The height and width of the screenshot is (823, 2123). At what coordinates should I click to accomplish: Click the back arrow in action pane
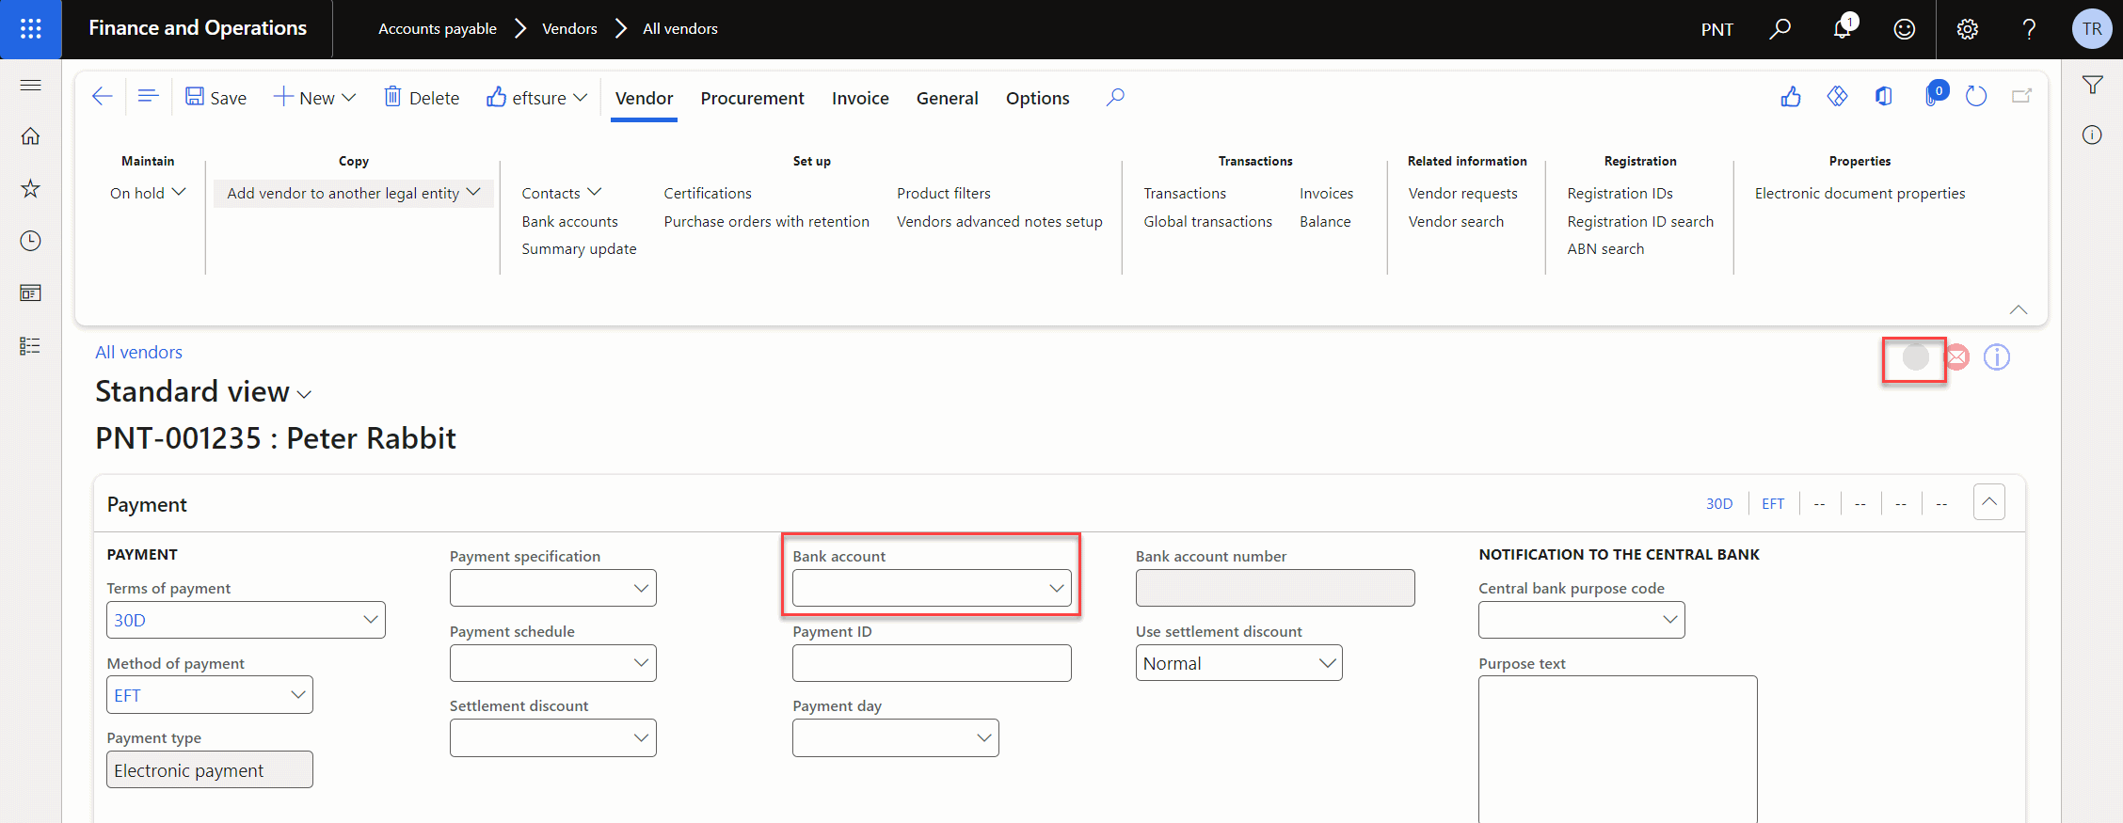[x=102, y=97]
